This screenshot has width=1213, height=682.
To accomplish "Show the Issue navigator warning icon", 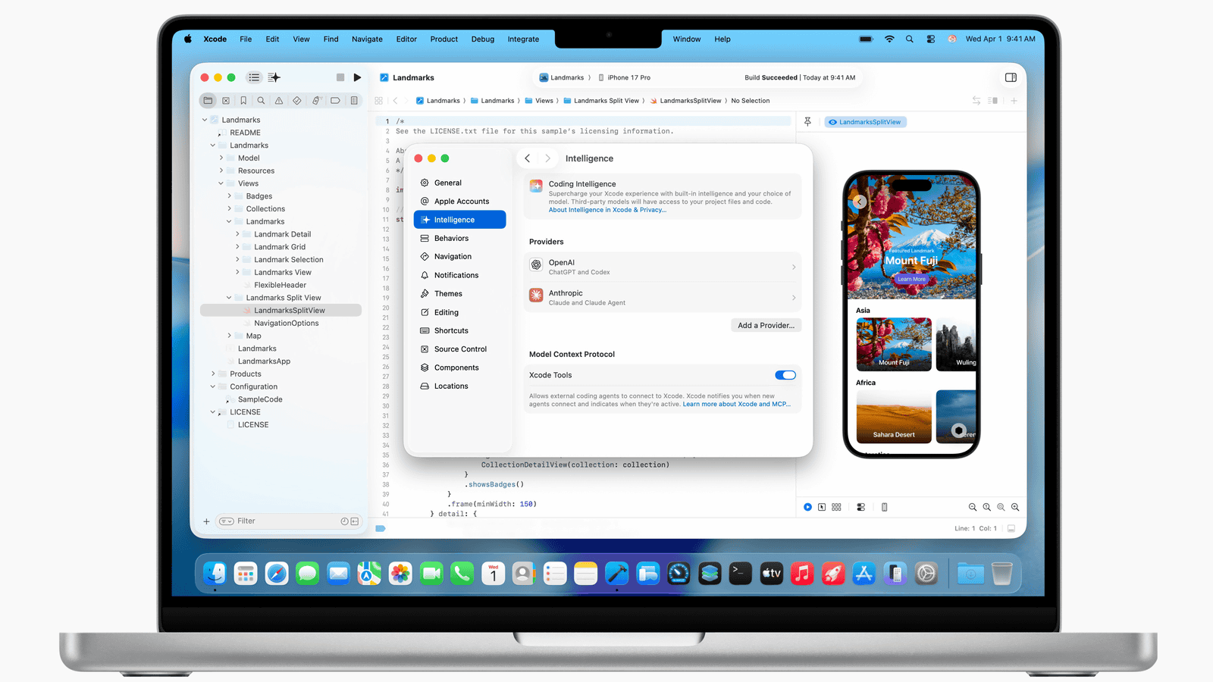I will (279, 101).
